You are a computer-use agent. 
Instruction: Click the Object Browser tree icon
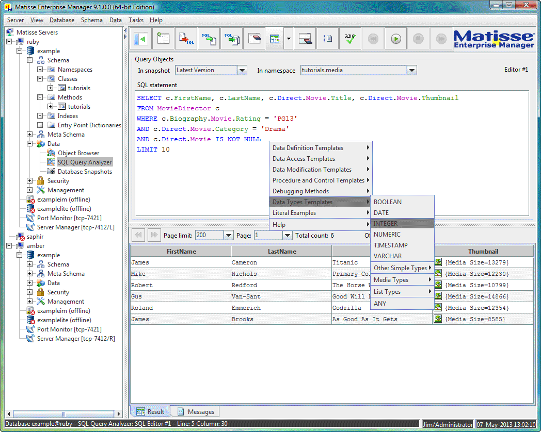(51, 153)
